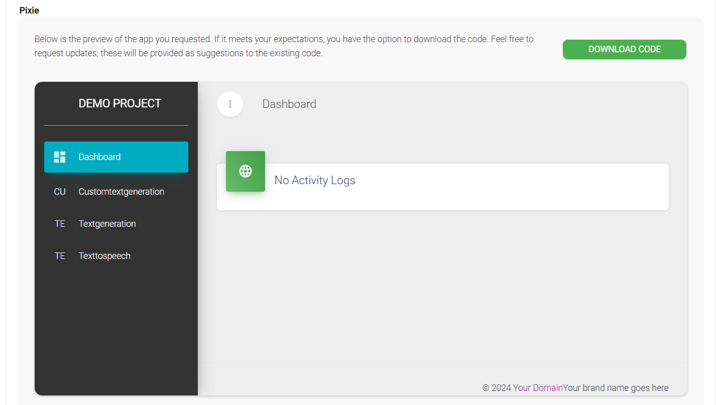Viewport: 716px width, 405px height.
Task: Select Texttospeech in the sidebar
Action: [116, 256]
